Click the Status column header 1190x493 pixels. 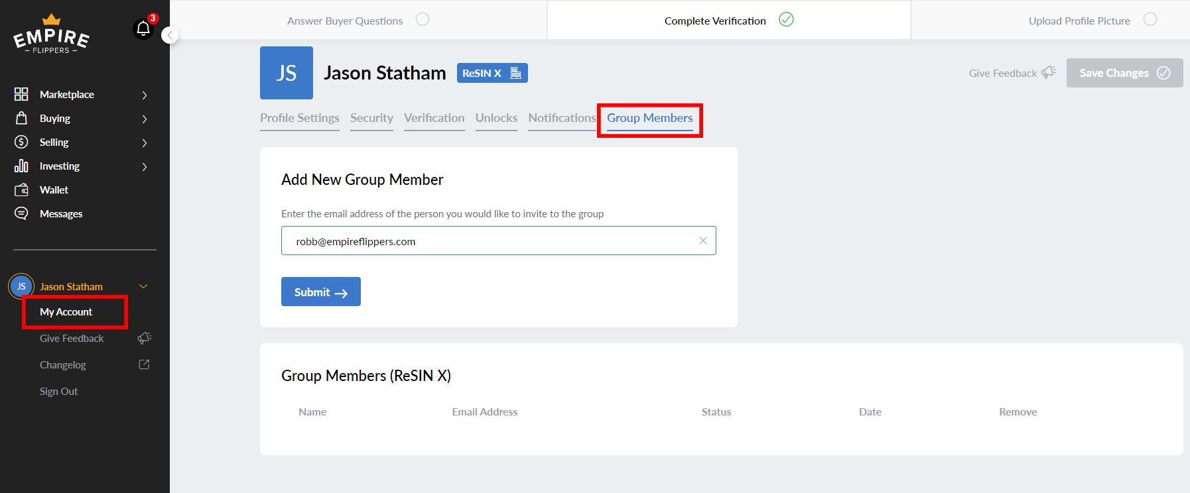[x=716, y=411]
